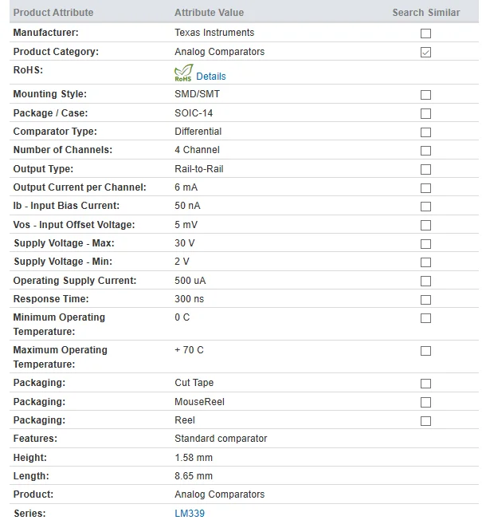
Task: Click the Analog Comparators value in Product row
Action: (x=220, y=494)
